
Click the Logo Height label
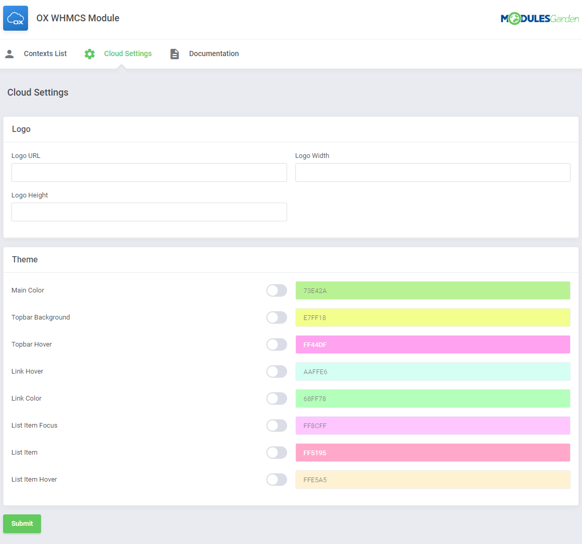(x=30, y=195)
